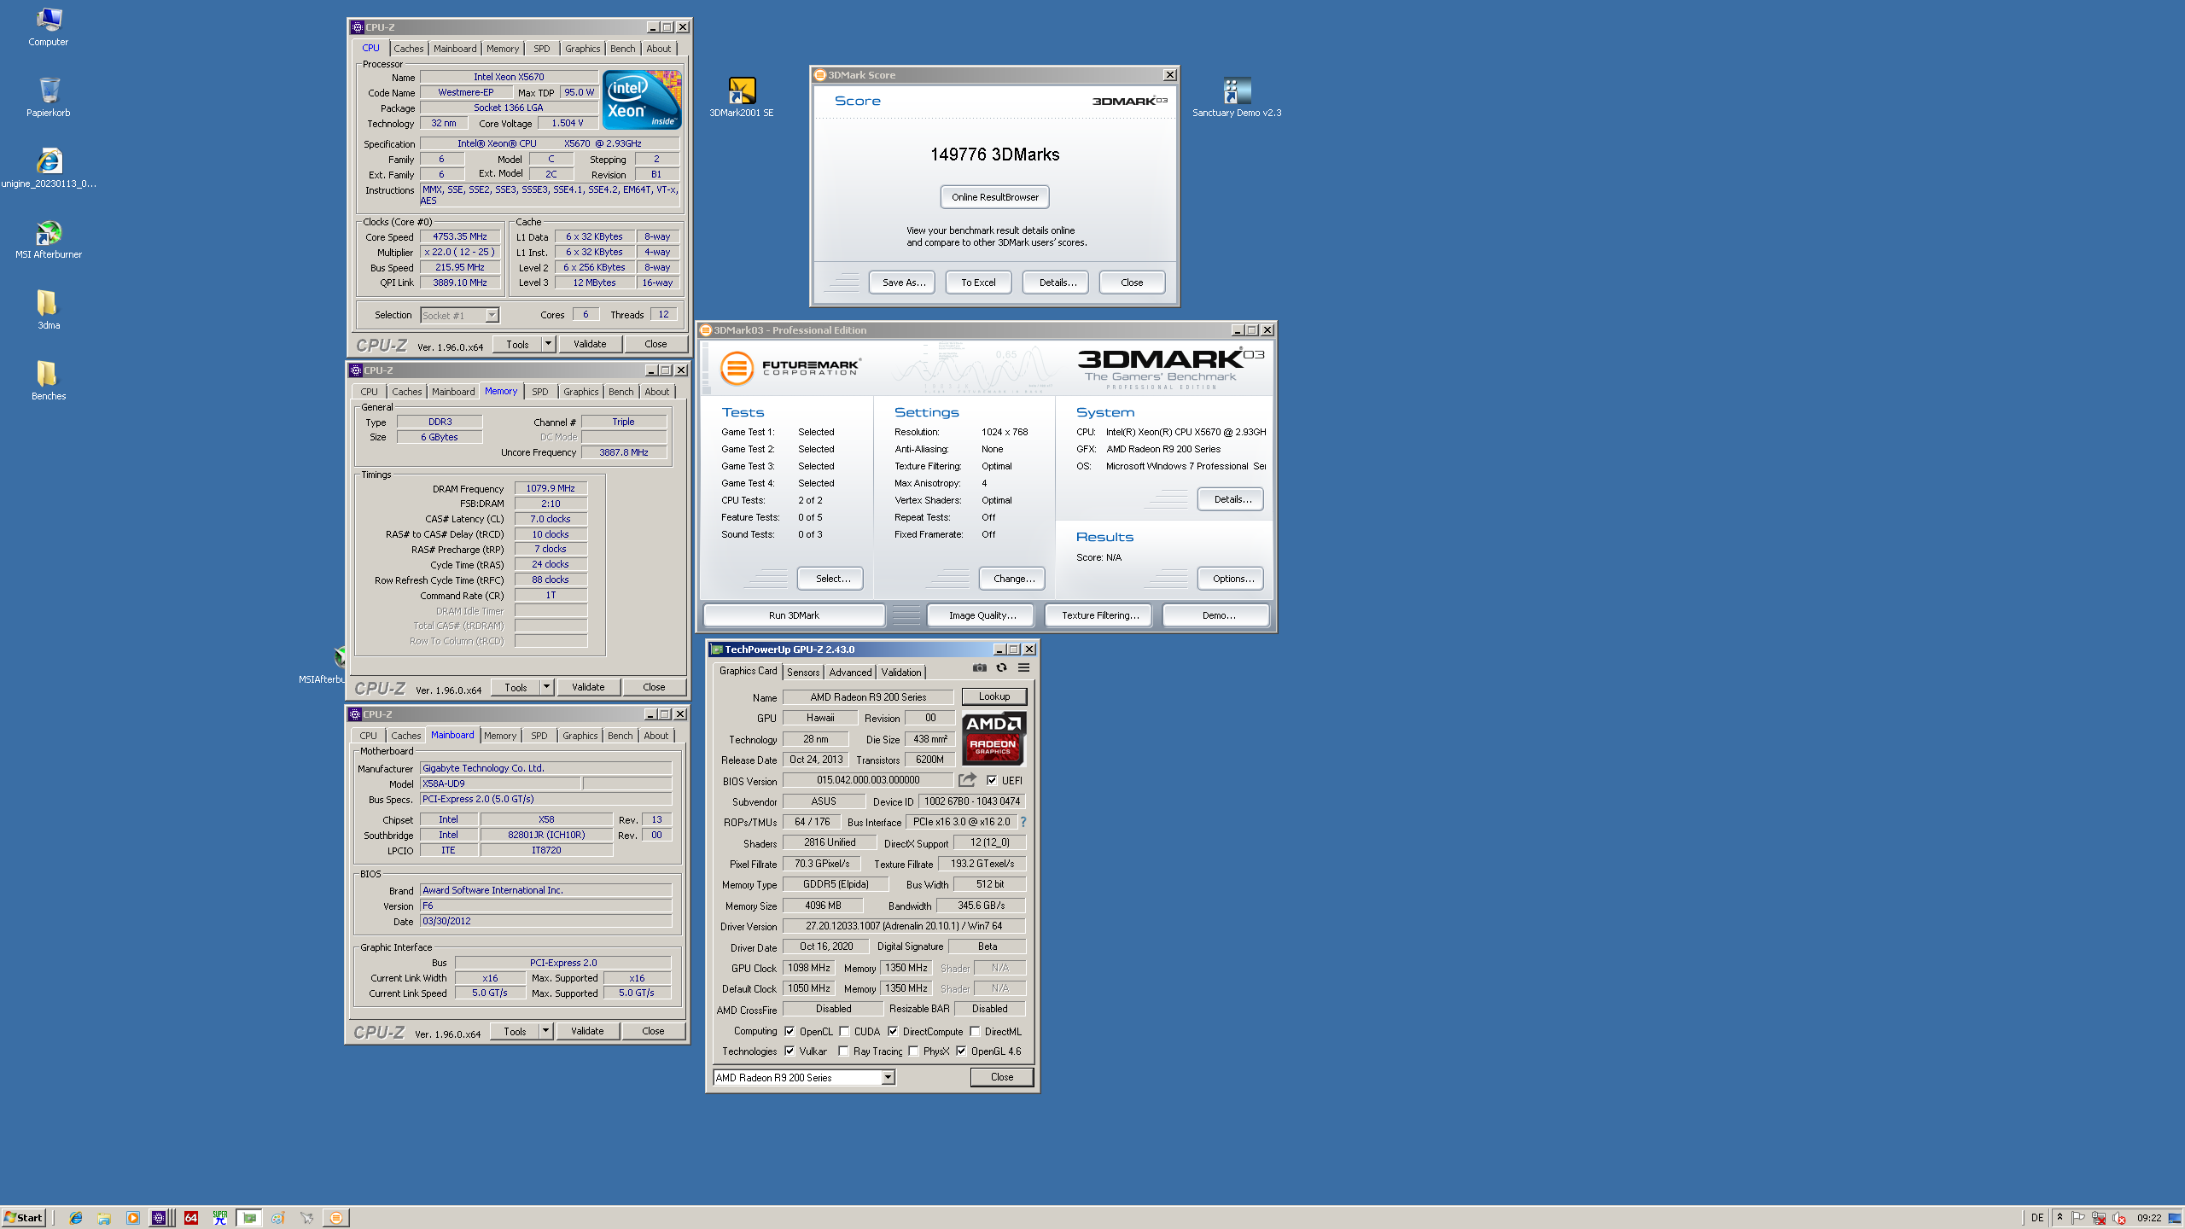Expand the Tools dropdown arrow in top CPU-Z
The width and height of the screenshot is (2185, 1229).
coord(548,344)
